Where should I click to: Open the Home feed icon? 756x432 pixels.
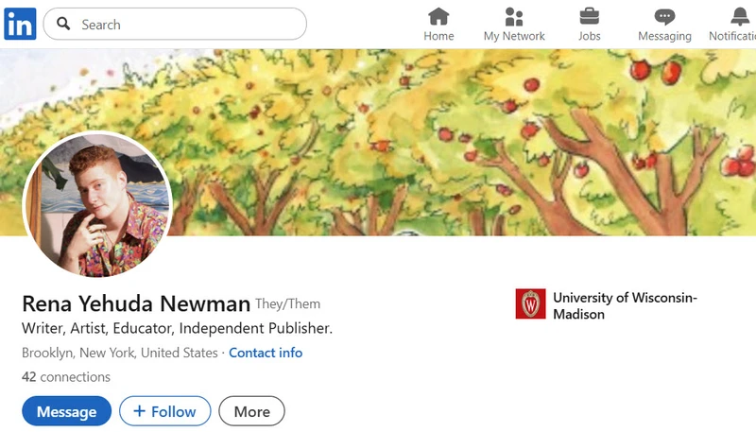[438, 17]
